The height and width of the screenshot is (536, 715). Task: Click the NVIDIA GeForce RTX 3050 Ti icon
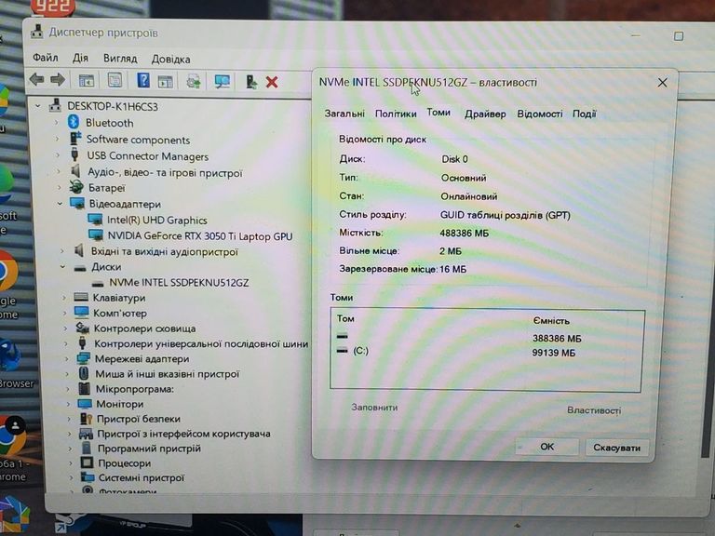(x=96, y=235)
